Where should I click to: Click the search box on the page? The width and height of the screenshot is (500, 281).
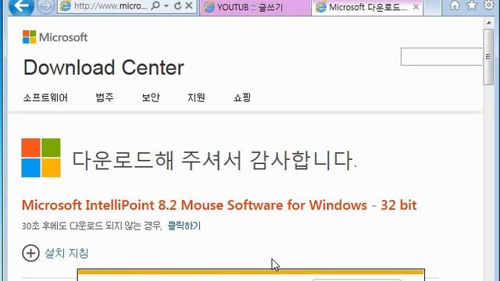[441, 57]
